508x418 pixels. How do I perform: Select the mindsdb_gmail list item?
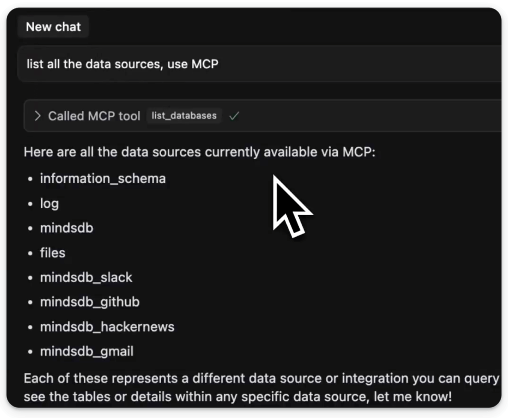coord(87,352)
